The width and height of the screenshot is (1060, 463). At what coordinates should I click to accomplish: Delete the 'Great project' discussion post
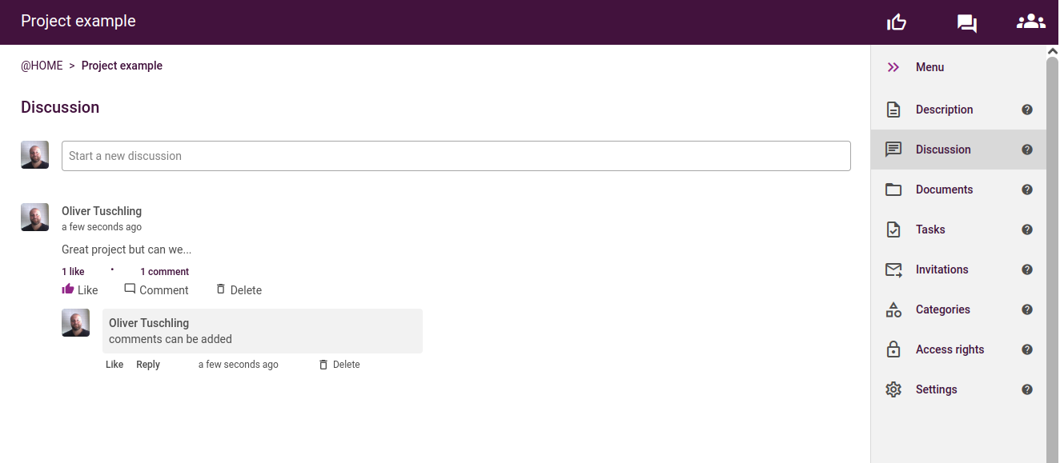pos(239,289)
